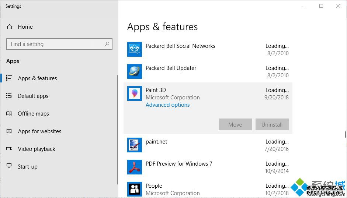Open Start-up section
The image size is (347, 198).
(27, 167)
